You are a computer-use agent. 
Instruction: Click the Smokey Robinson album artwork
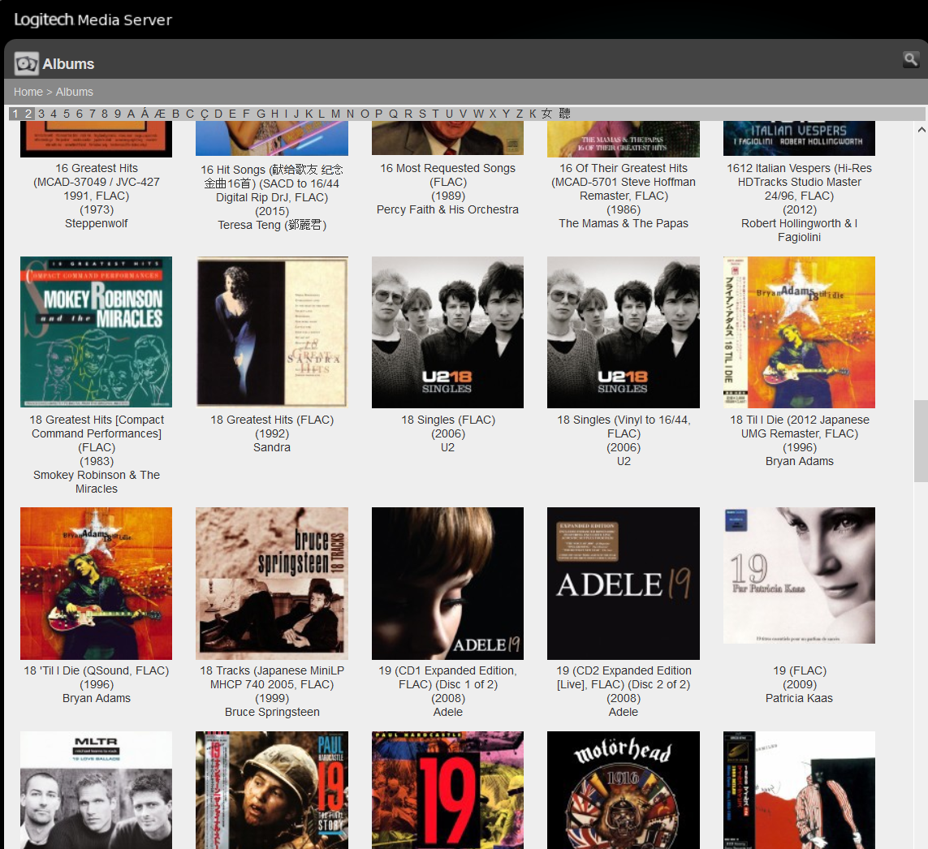point(96,331)
